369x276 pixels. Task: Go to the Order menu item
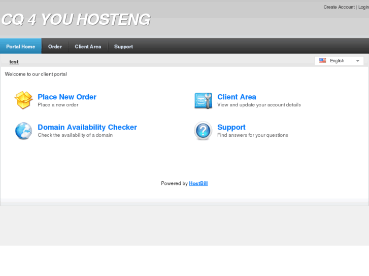[x=55, y=47]
